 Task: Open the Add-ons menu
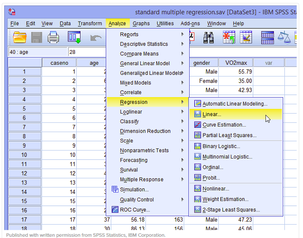190,23
